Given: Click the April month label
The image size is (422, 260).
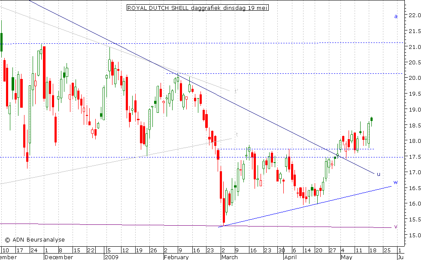Looking at the screenshot, I should pos(291,257).
